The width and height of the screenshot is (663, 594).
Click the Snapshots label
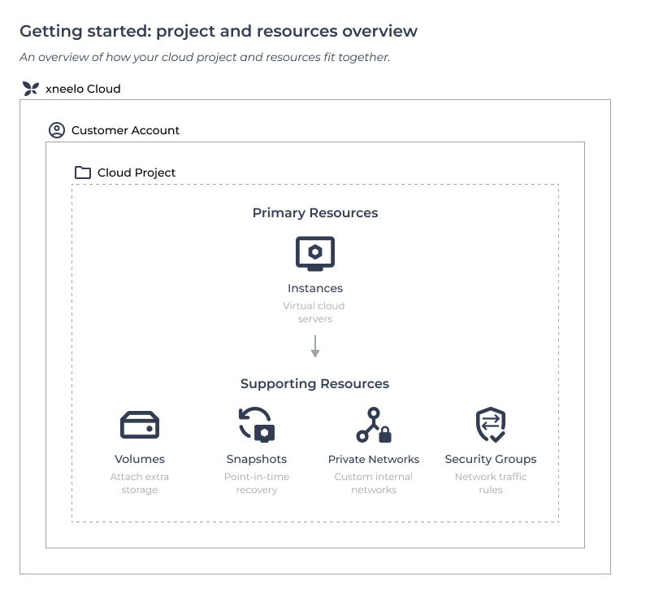point(257,459)
